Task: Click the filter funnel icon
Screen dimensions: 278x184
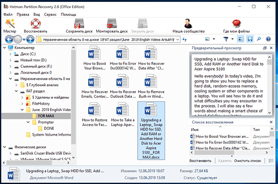Action: click(226, 39)
